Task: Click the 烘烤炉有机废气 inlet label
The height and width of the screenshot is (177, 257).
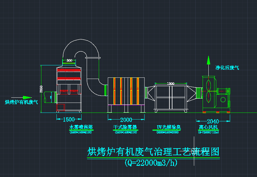Action: click(x=21, y=102)
